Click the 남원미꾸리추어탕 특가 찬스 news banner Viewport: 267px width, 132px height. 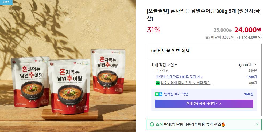(x=204, y=125)
